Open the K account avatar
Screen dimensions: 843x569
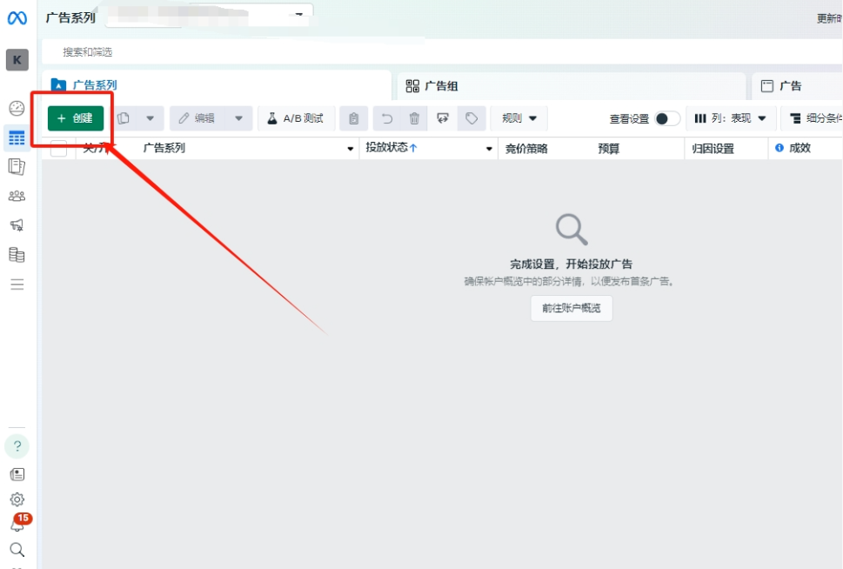coord(17,60)
